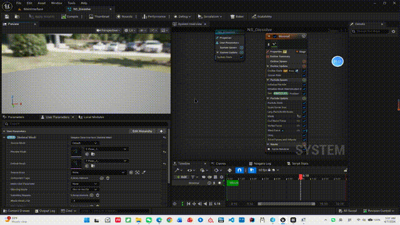Toggle the Vortex Force module checkbox
Viewport: 400px width, 225px height.
click(304, 126)
